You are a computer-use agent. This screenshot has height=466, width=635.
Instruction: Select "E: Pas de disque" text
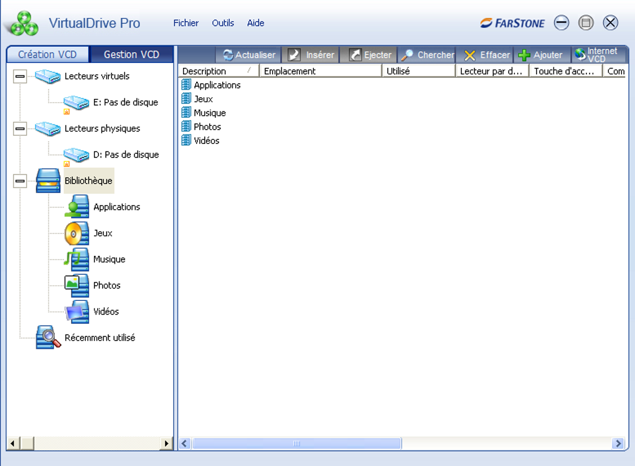pyautogui.click(x=126, y=103)
